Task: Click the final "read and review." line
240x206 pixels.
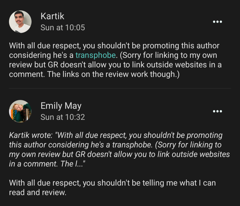Action: [37, 192]
